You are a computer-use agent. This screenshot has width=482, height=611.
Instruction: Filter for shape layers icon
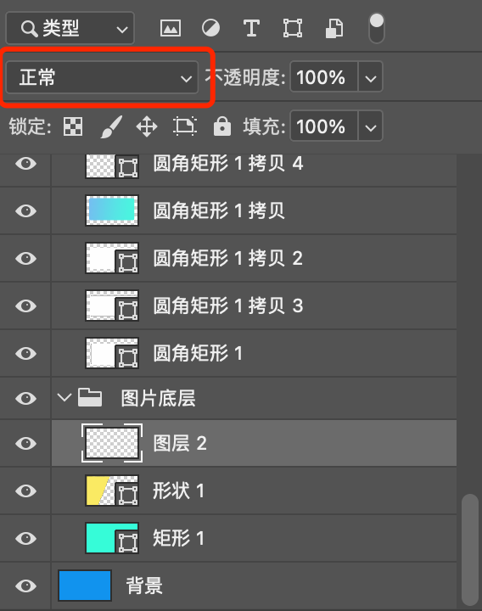(293, 28)
